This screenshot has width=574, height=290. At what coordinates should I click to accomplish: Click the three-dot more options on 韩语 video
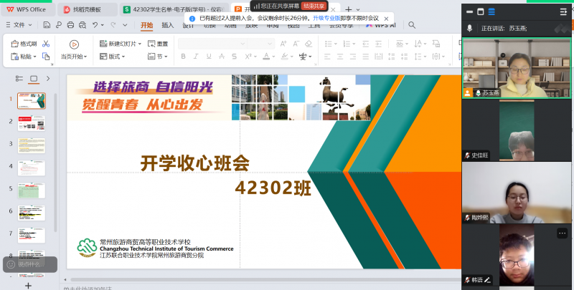click(x=562, y=233)
